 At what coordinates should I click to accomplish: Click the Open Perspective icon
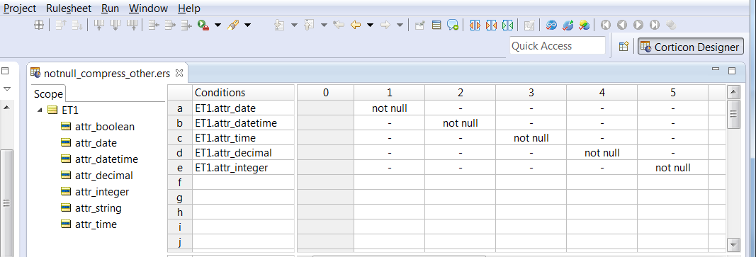pyautogui.click(x=624, y=46)
